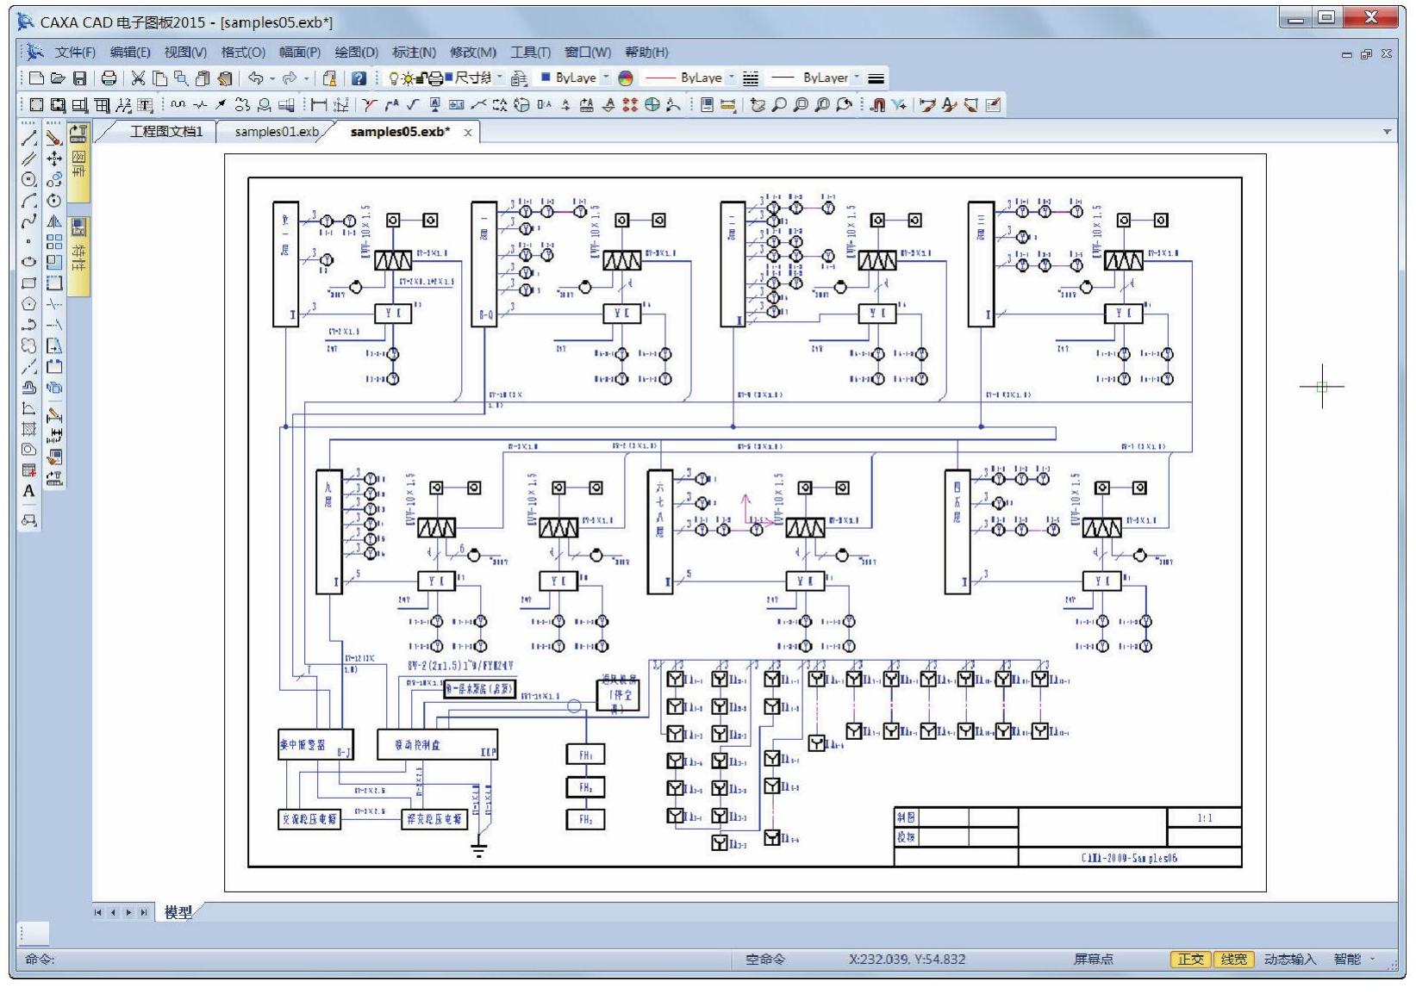Close the samples05.exb tab
Screen dimensions: 1416x994
click(468, 133)
